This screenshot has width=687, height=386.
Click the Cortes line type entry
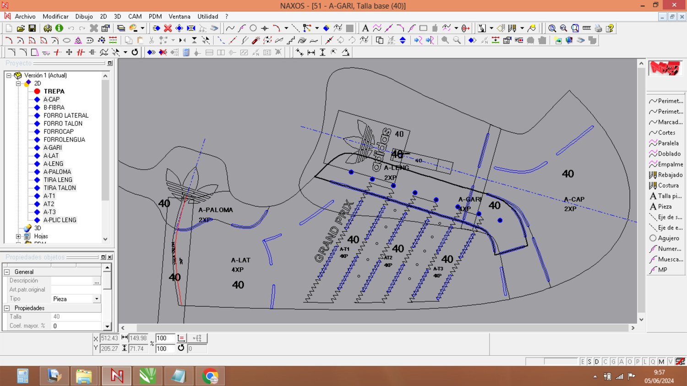click(662, 133)
